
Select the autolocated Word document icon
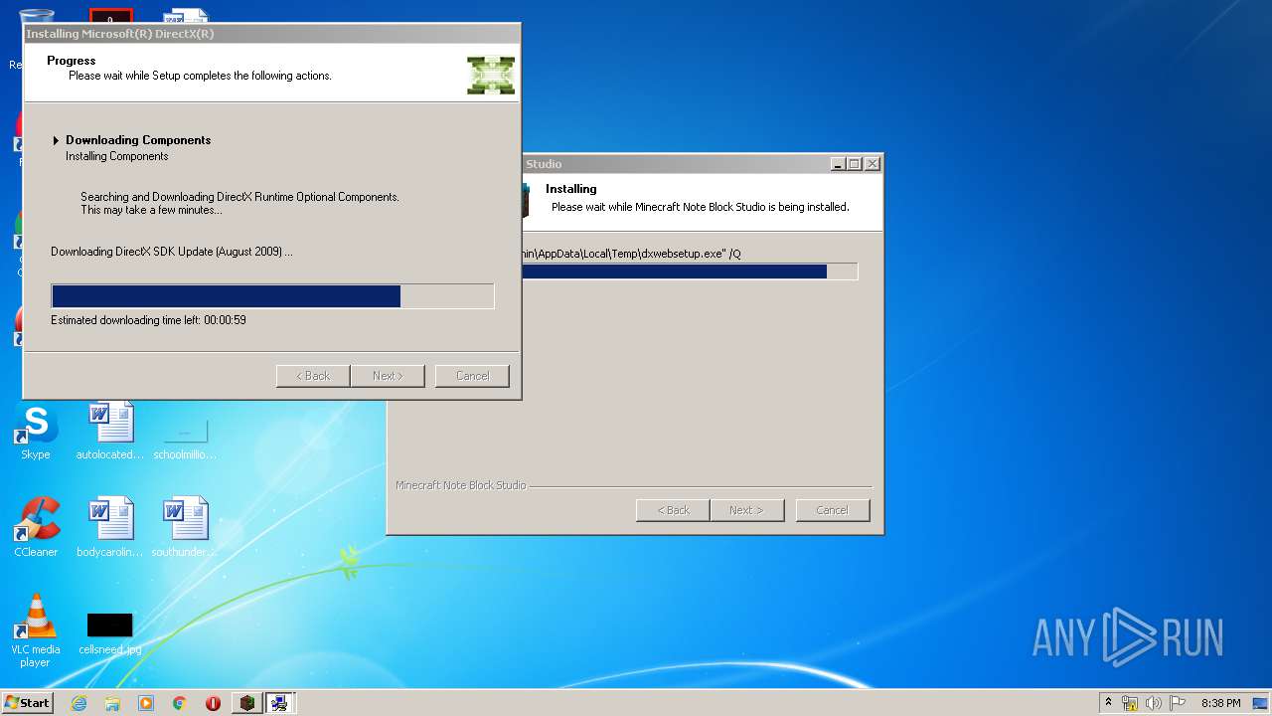coord(110,433)
